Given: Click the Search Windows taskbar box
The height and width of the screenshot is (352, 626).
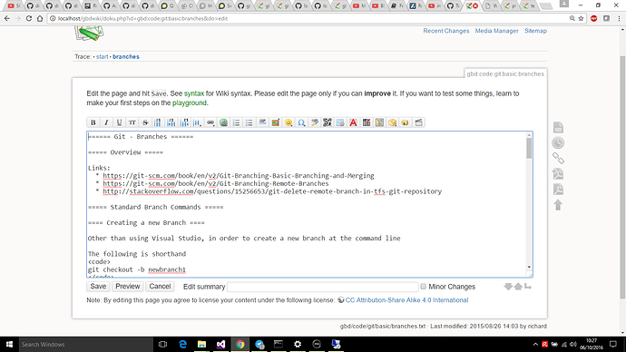Looking at the screenshot, I should pyautogui.click(x=85, y=345).
